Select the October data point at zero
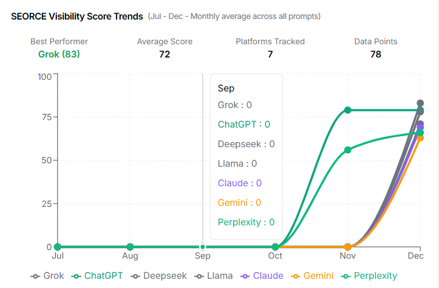Viewport: 439px width, 288px height. (x=275, y=247)
